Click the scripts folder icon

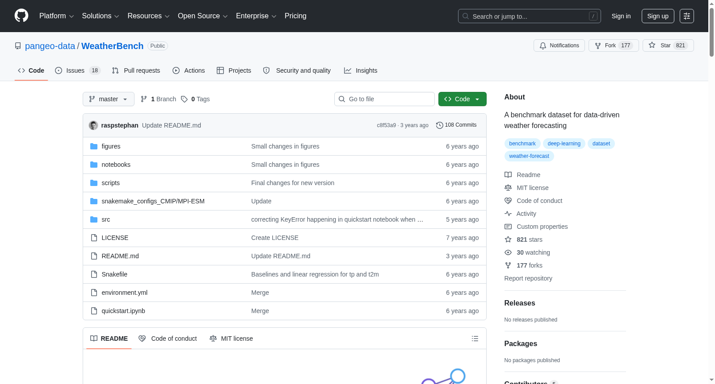(x=94, y=183)
